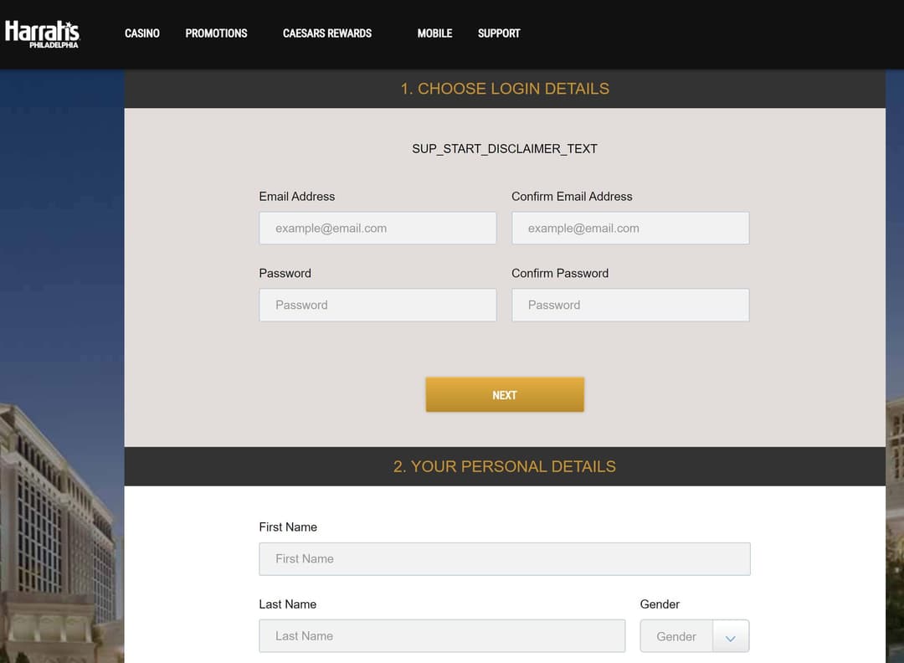This screenshot has width=904, height=663.
Task: Click the SUP_START_DISCLAIMER_TEXT placeholder text
Action: [505, 149]
